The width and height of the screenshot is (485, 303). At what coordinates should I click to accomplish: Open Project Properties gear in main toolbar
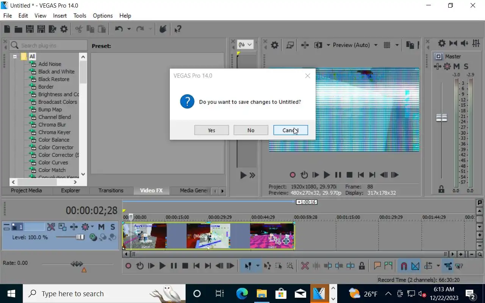pyautogui.click(x=64, y=29)
